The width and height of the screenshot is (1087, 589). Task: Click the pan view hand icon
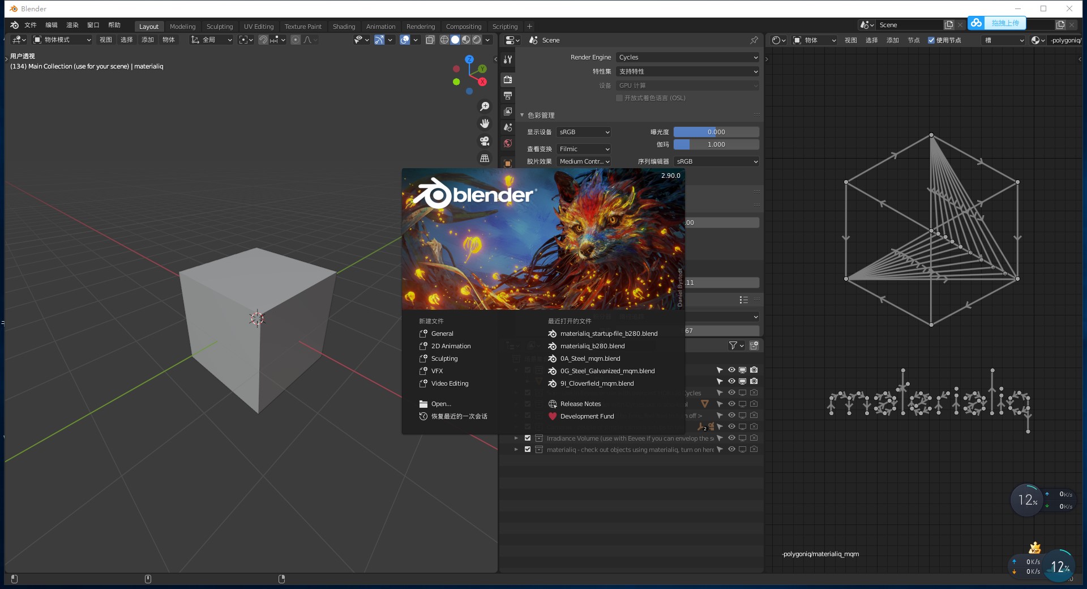click(x=485, y=123)
